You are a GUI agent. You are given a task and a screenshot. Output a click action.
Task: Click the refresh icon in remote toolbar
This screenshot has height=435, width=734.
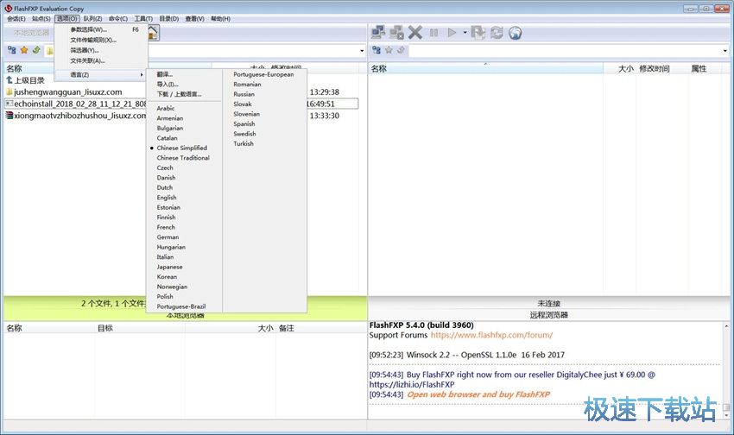pos(497,32)
